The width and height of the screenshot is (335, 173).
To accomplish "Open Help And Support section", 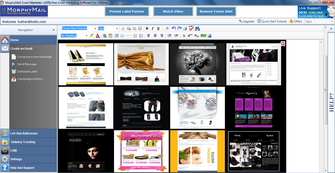I will pyautogui.click(x=29, y=168).
